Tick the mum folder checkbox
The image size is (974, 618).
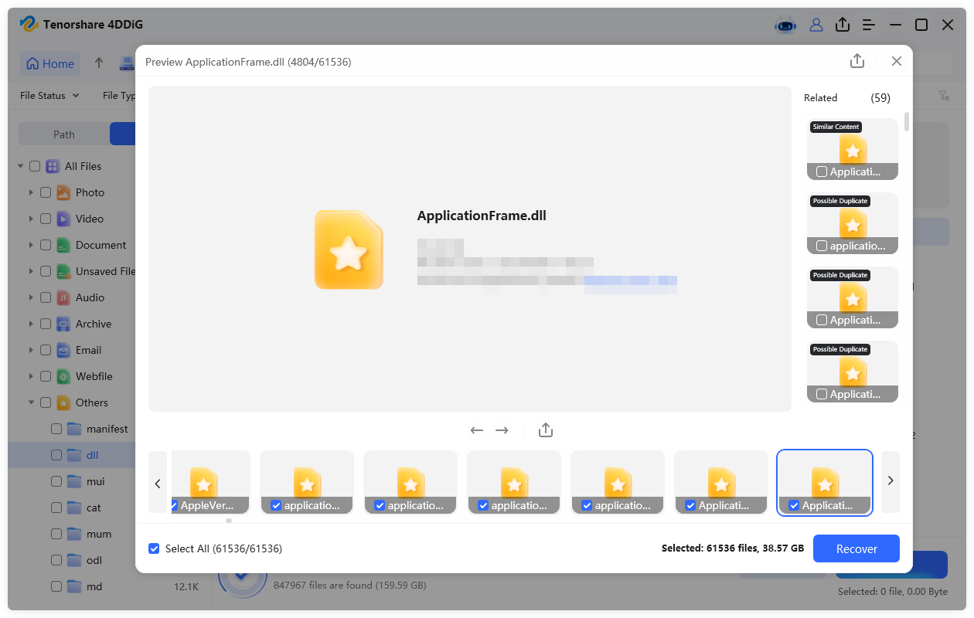56,534
